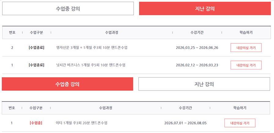Select the red highlighted 지난 강의 tab
The image size is (274, 133).
205,9
